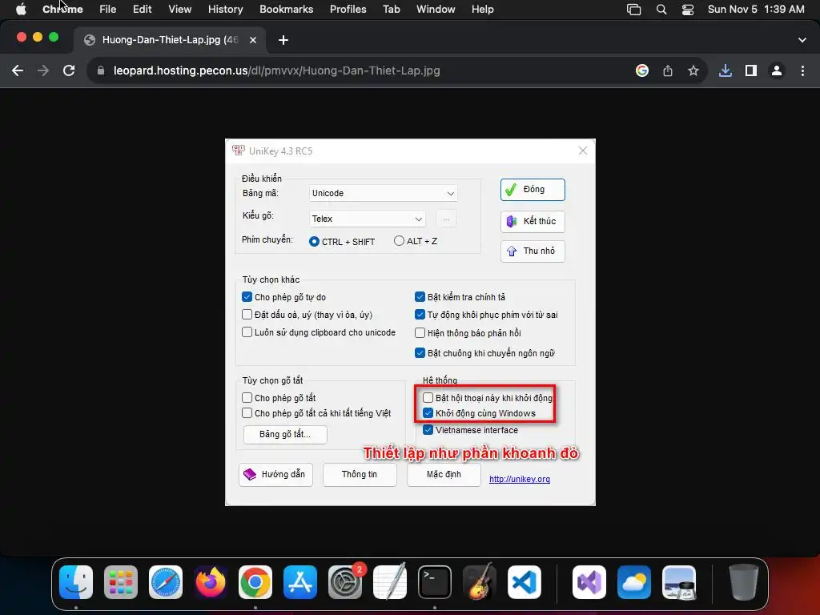Viewport: 820px width, 615px height.
Task: Open the File menu
Action: tap(108, 10)
